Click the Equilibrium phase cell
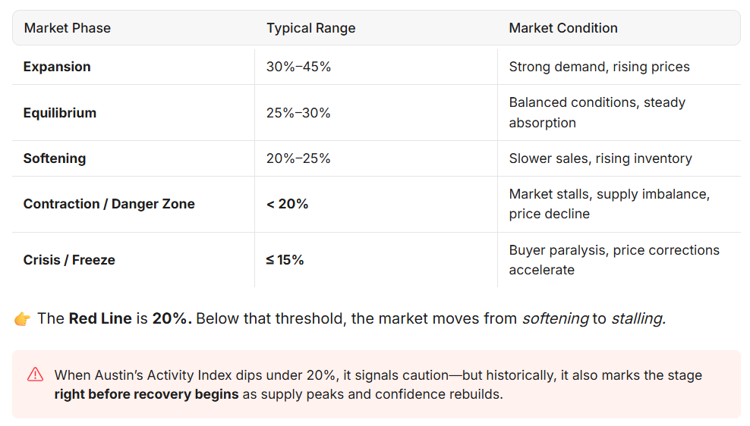This screenshot has height=426, width=750. [x=60, y=113]
